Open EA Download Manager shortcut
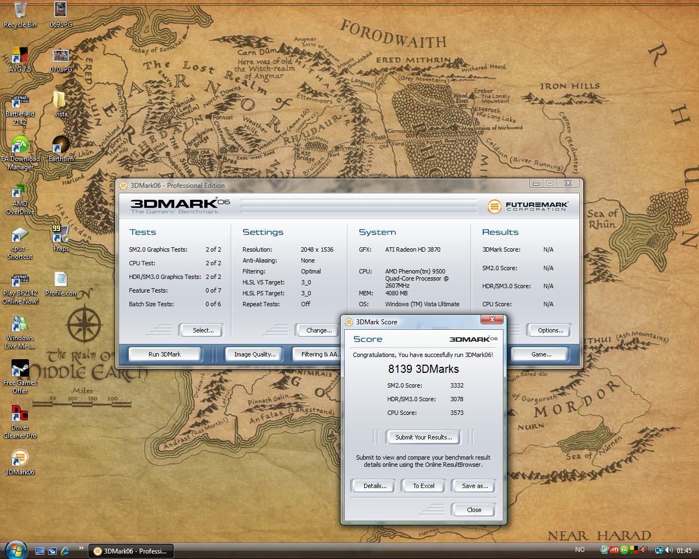Screen dimensions: 699x559 tap(20, 153)
